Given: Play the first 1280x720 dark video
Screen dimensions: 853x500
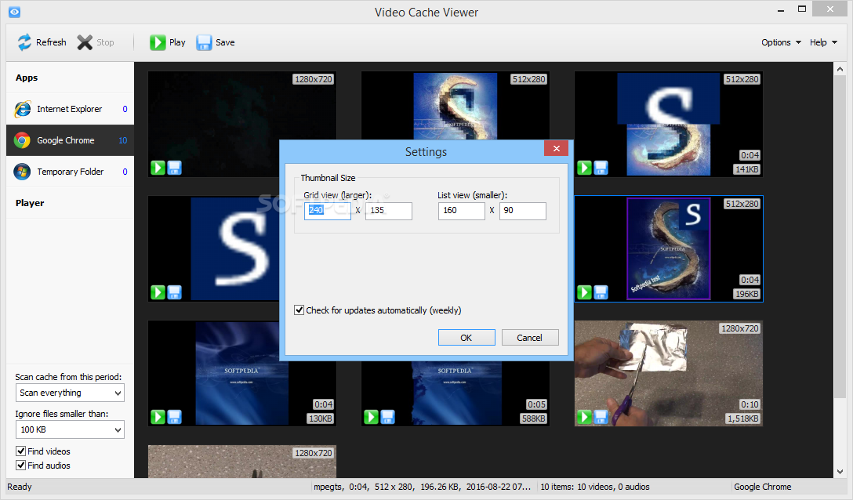Looking at the screenshot, I should tap(158, 168).
